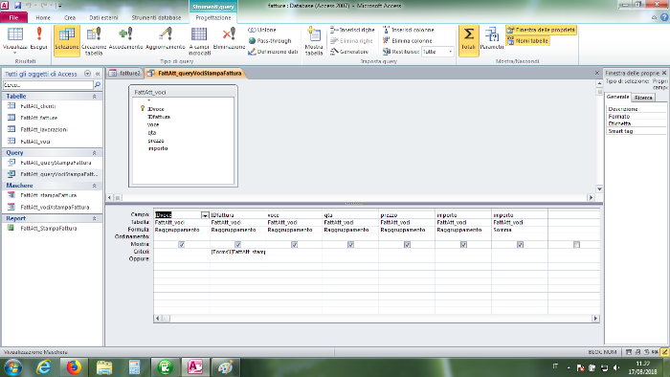Choose Eliminazione query type
Image resolution: width=670 pixels, height=377 pixels.
tap(229, 38)
